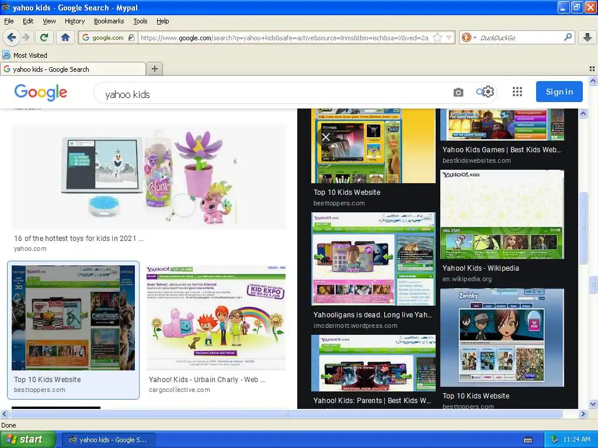This screenshot has height=448, width=598.
Task: Click 'Top 10 Kids Website' under preview image
Action: click(x=347, y=192)
